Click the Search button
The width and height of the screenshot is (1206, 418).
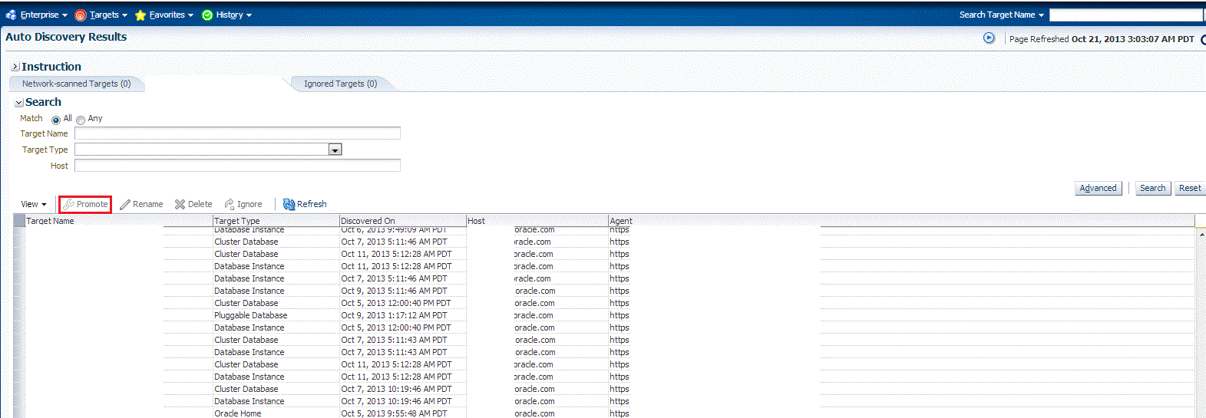point(1152,188)
